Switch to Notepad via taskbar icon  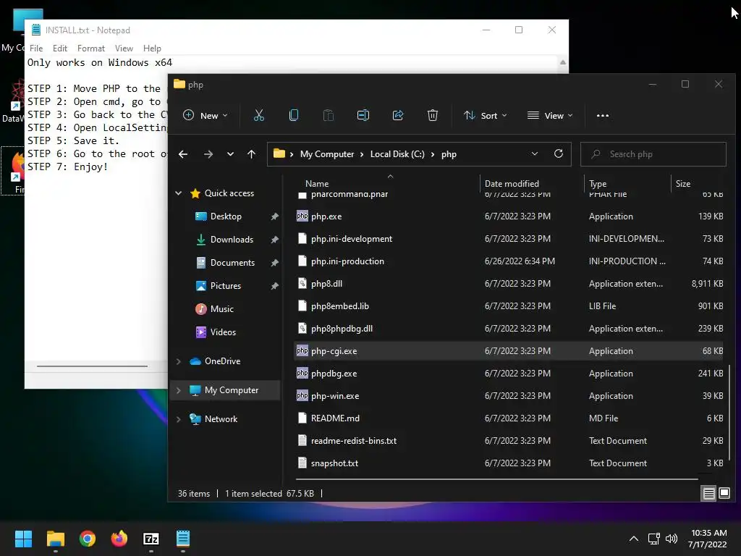183,539
